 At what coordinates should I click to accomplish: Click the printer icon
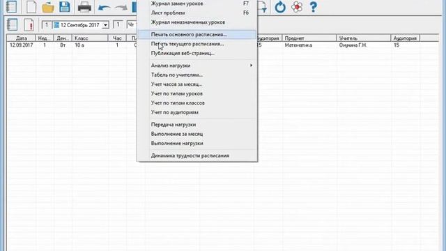[84, 7]
